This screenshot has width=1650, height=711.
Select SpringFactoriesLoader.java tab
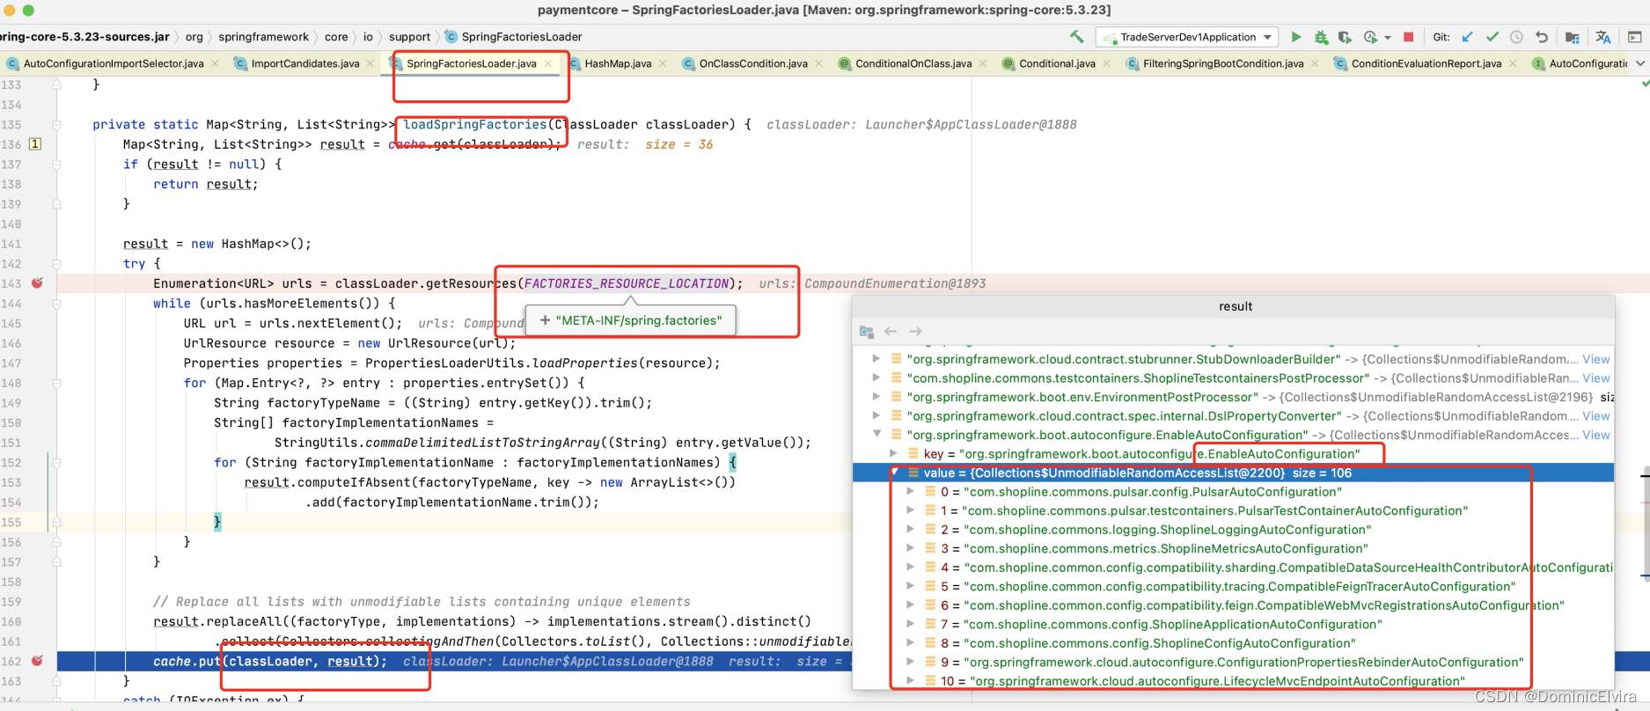click(471, 63)
